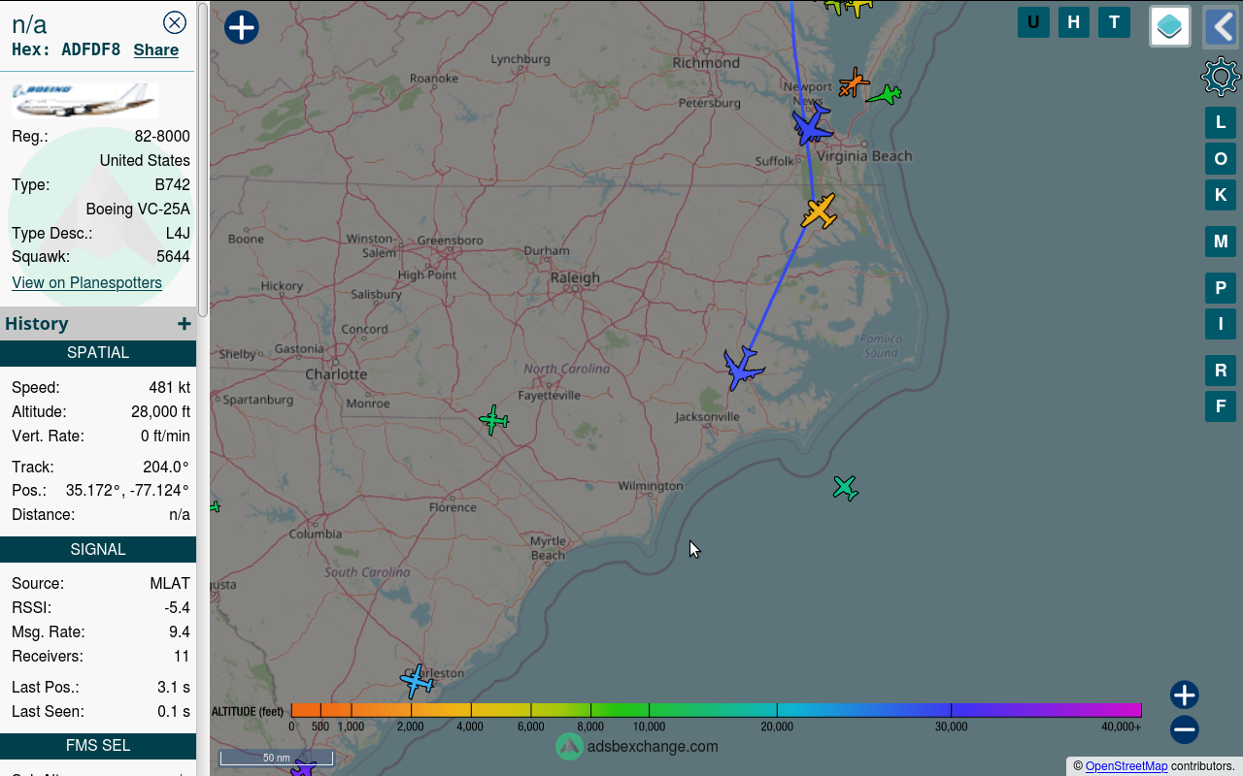1243x776 pixels.
Task: Select the green aircraft west of Fayetteville
Action: click(493, 420)
